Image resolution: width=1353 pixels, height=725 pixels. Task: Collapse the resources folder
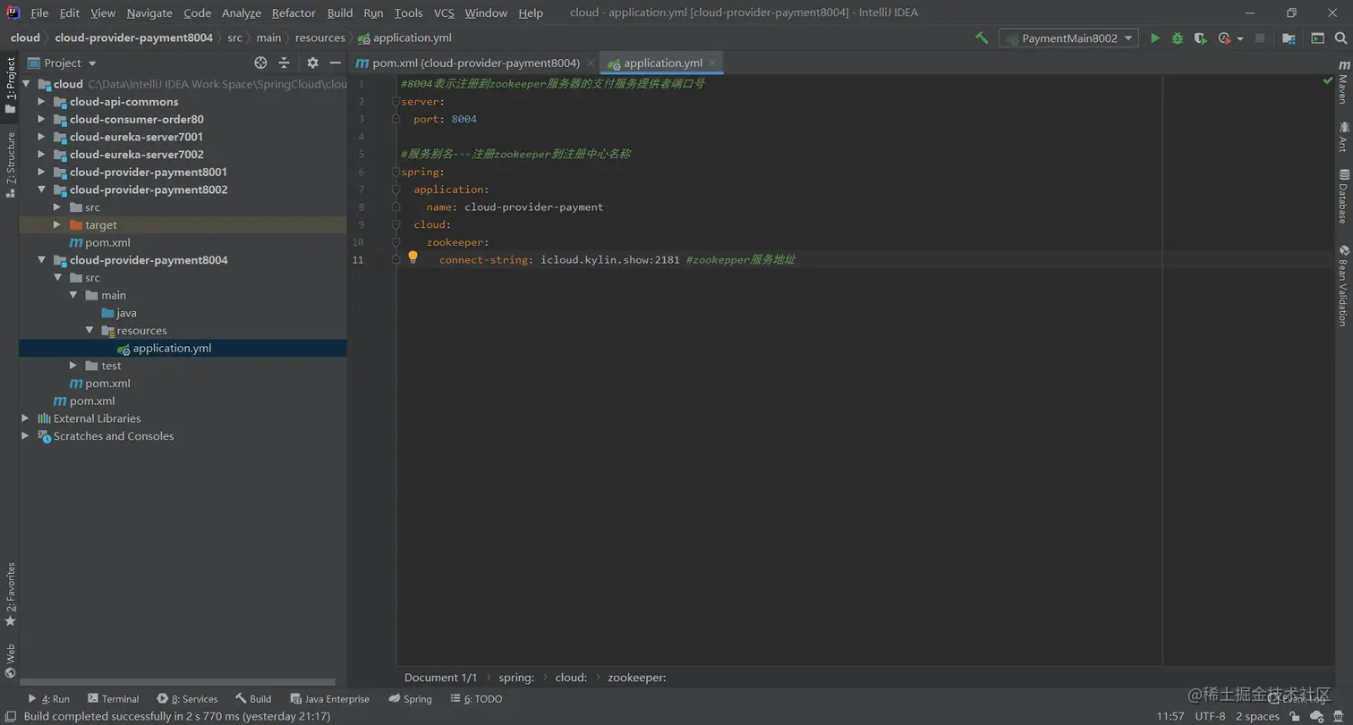pyautogui.click(x=89, y=330)
